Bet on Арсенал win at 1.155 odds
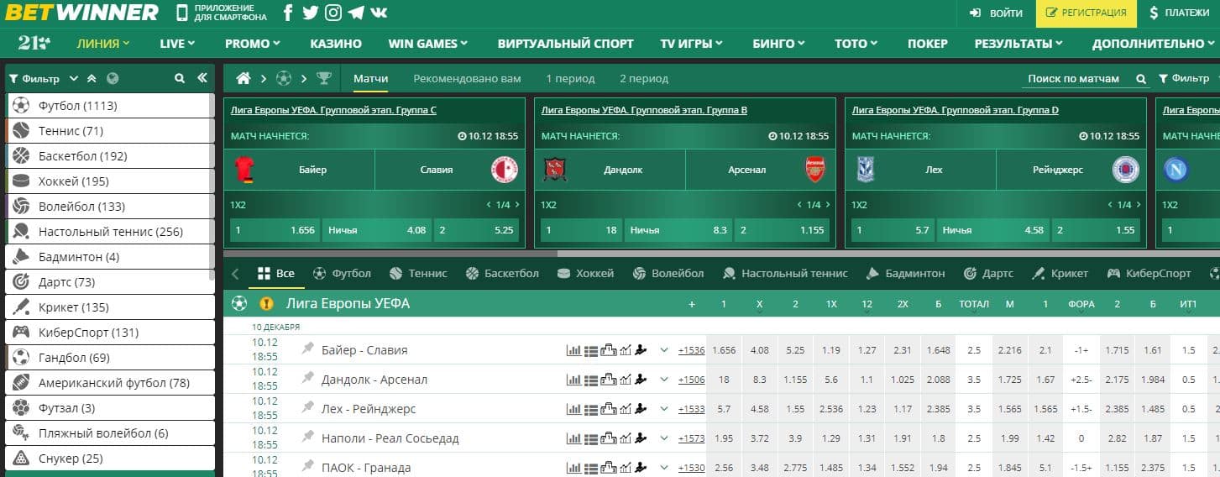Screen dimensions: 1220x477 pos(782,230)
